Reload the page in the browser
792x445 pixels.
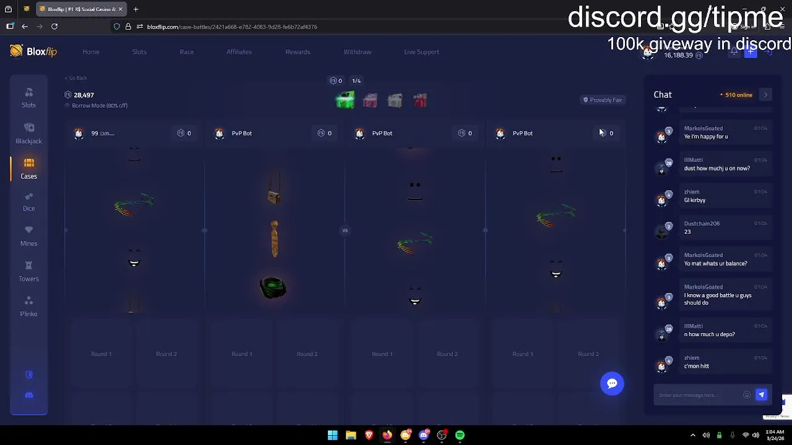click(x=54, y=27)
